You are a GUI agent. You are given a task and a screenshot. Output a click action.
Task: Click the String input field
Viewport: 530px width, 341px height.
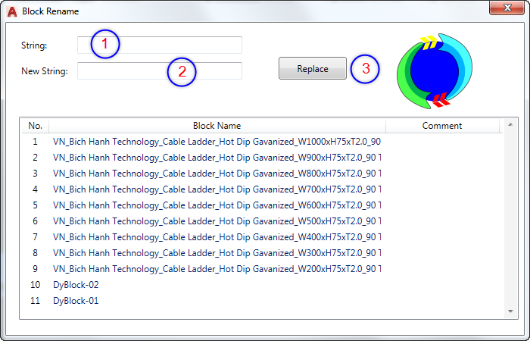[x=160, y=45]
